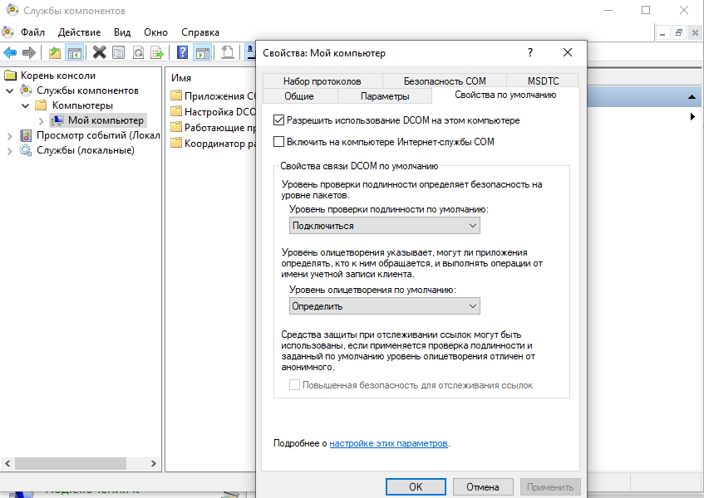This screenshot has width=704, height=498.
Task: Collapse the 'Службы компонентов' tree node
Action: click(10, 90)
